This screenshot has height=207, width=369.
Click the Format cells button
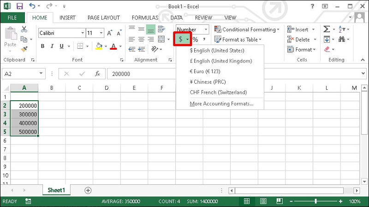tap(301, 50)
